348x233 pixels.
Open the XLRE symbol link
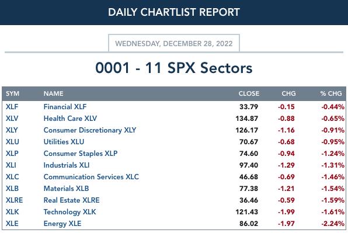(14, 200)
